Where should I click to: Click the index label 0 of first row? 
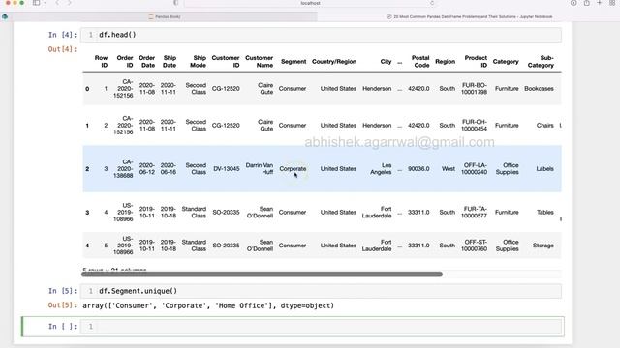pyautogui.click(x=87, y=89)
